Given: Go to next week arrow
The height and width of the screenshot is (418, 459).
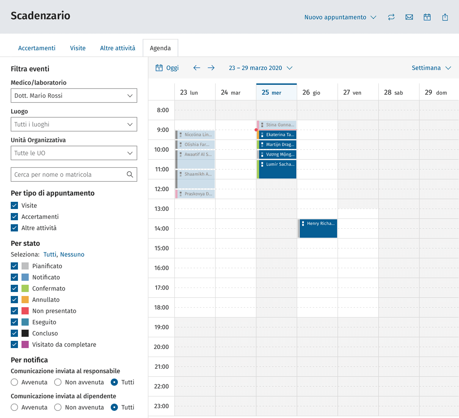Looking at the screenshot, I should (211, 68).
